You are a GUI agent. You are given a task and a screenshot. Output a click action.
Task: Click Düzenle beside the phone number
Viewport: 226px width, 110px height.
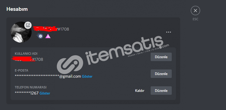pyautogui.click(x=161, y=91)
